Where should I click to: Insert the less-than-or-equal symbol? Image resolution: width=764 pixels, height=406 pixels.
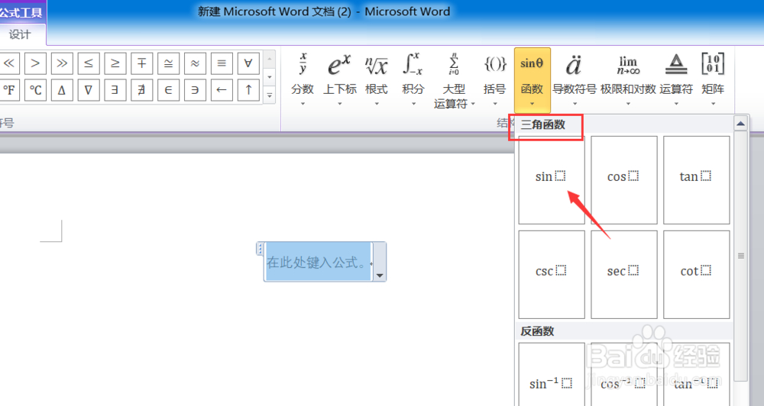click(x=88, y=63)
